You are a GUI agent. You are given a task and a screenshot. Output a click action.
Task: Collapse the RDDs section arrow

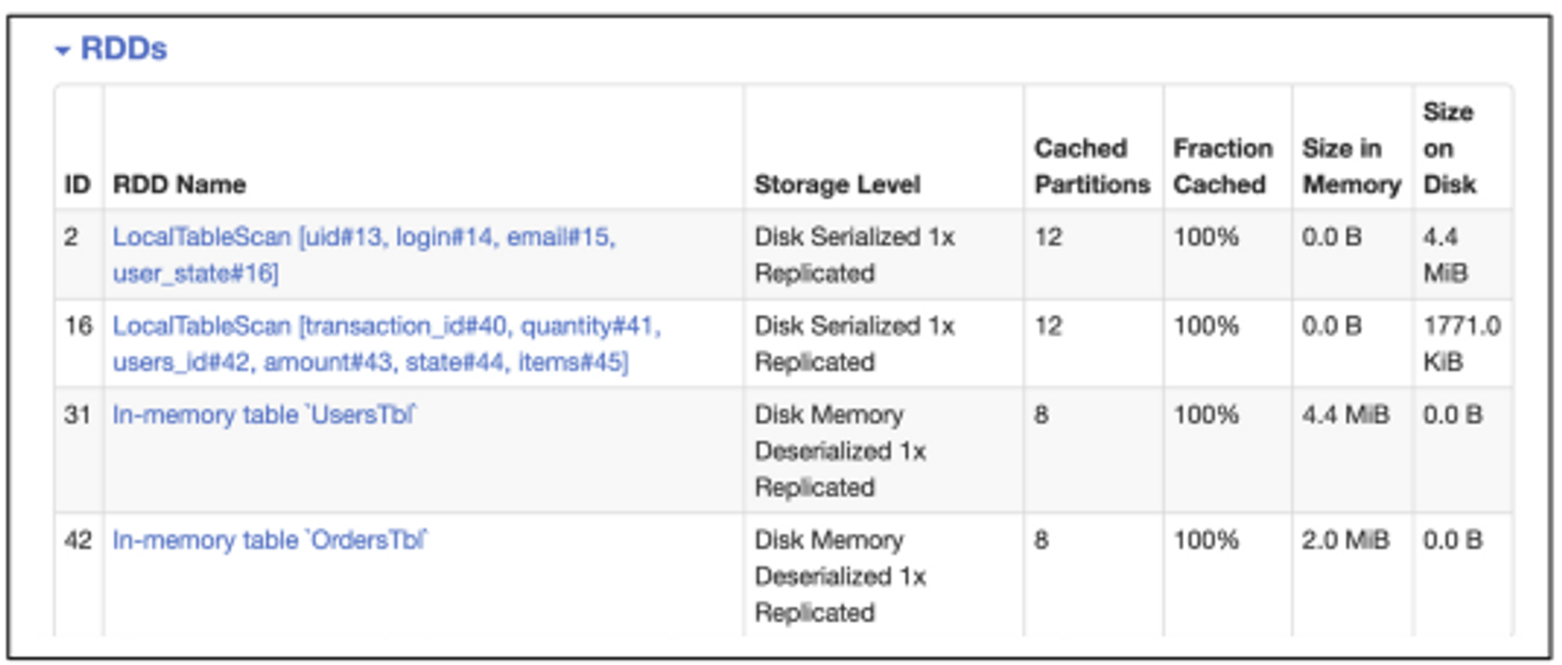click(62, 51)
